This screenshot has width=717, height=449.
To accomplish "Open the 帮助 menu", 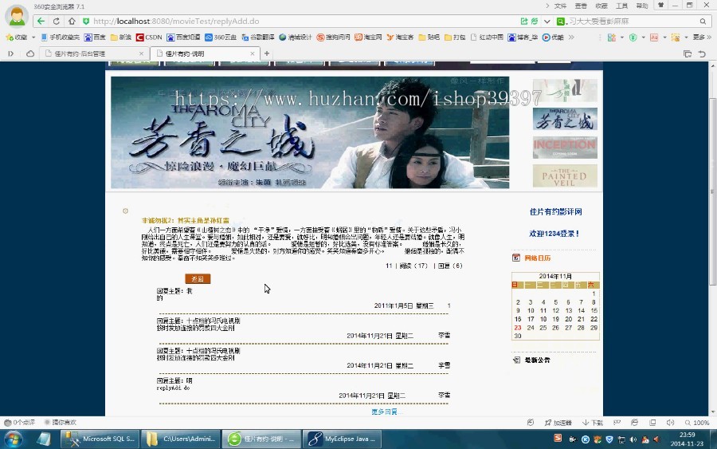I will pyautogui.click(x=642, y=6).
